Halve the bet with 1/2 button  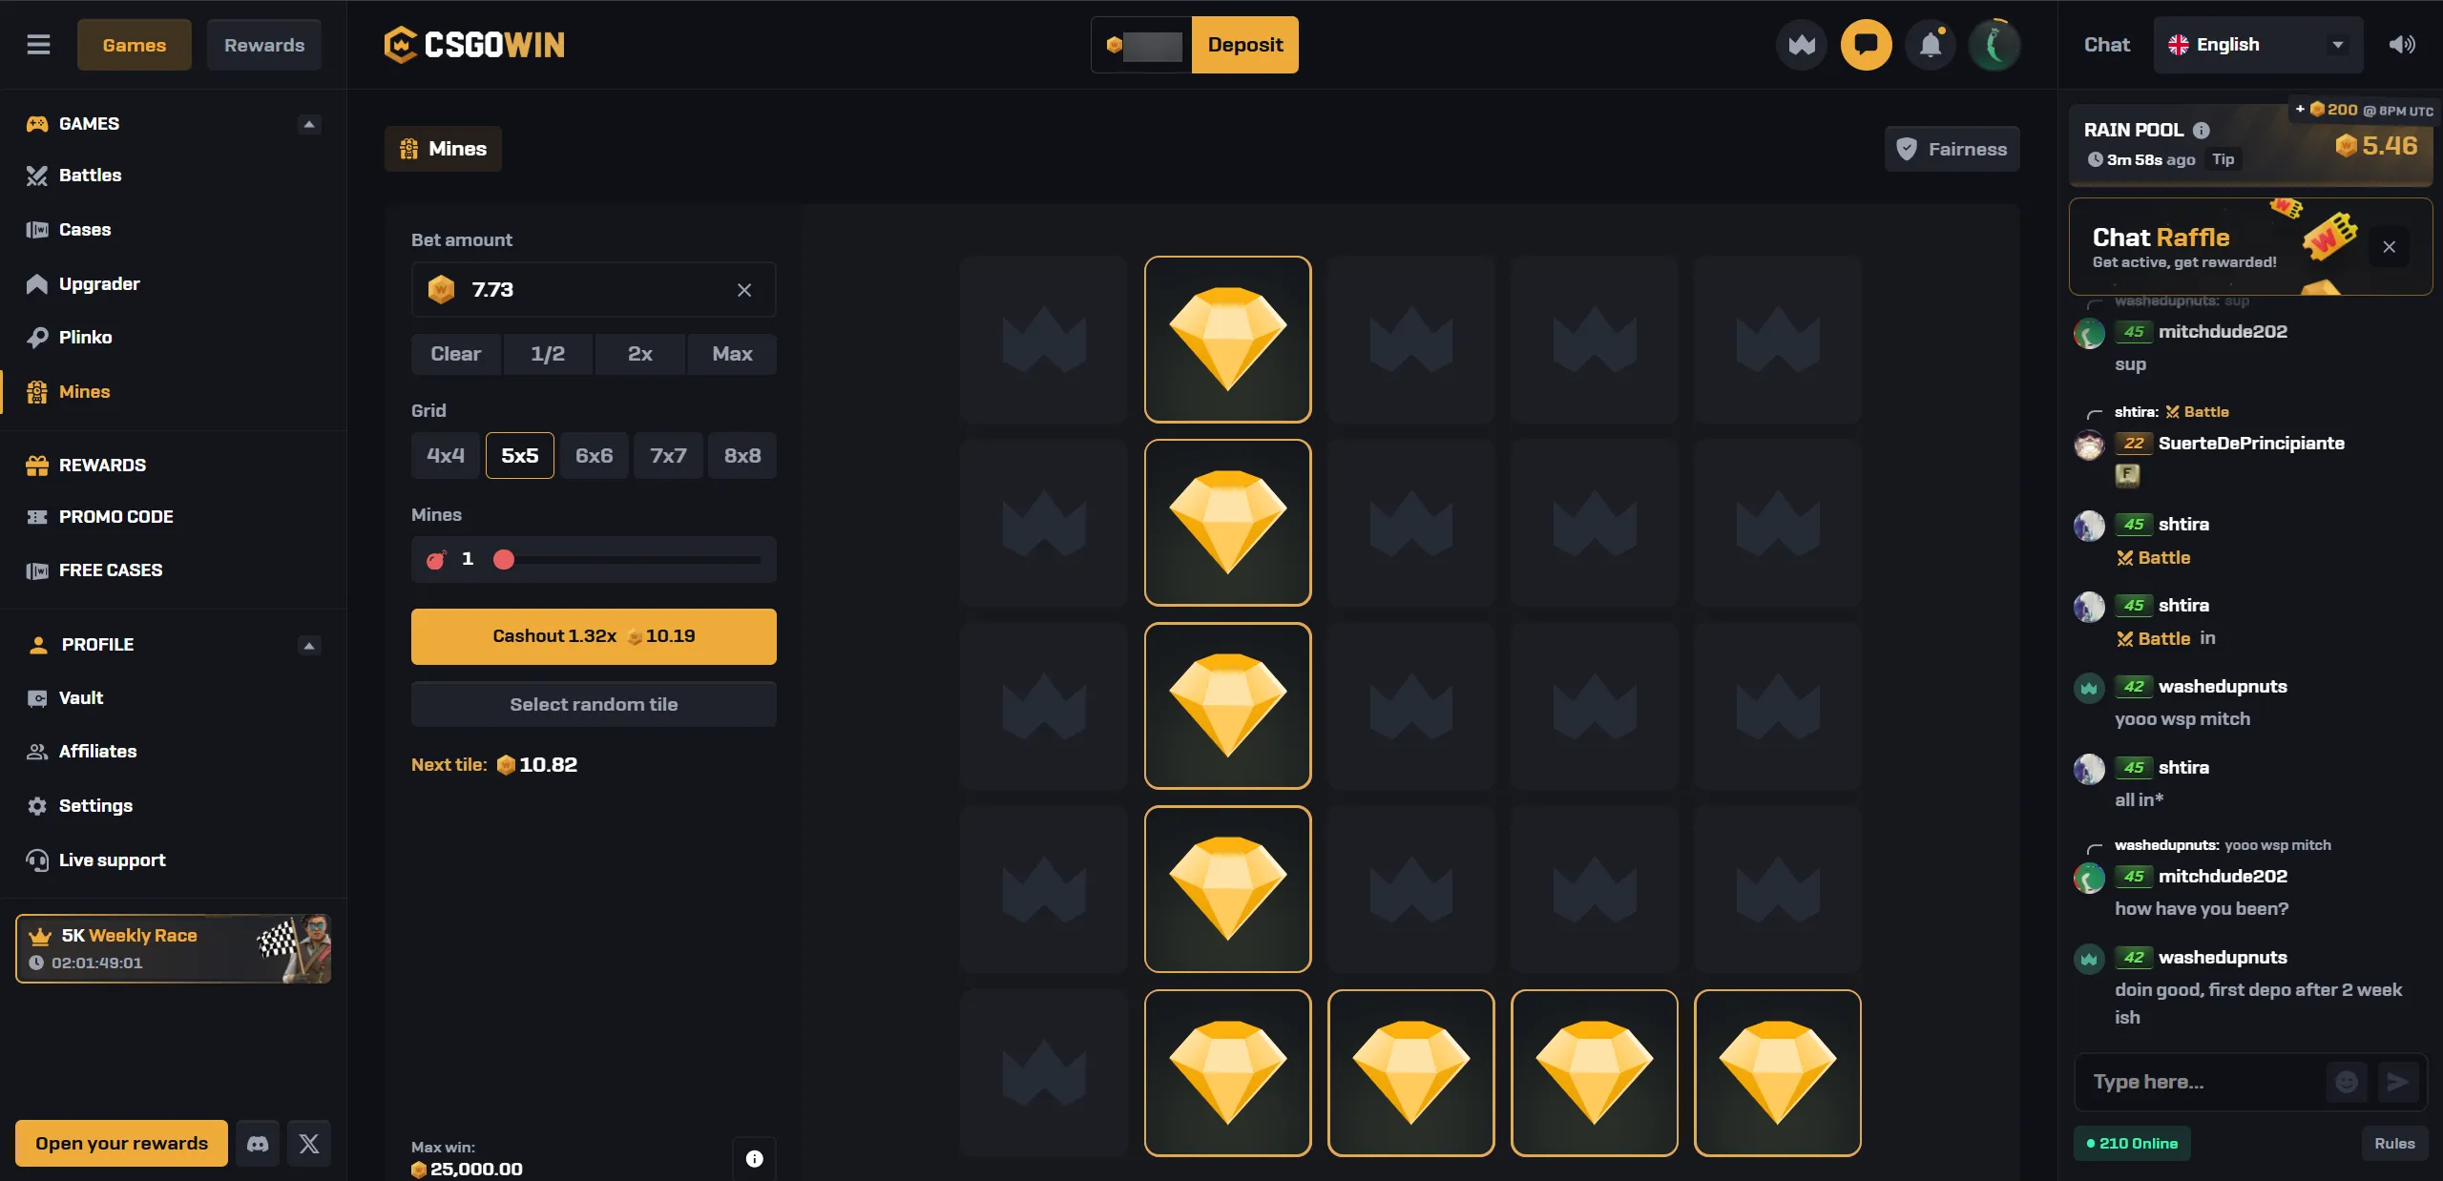click(x=548, y=354)
